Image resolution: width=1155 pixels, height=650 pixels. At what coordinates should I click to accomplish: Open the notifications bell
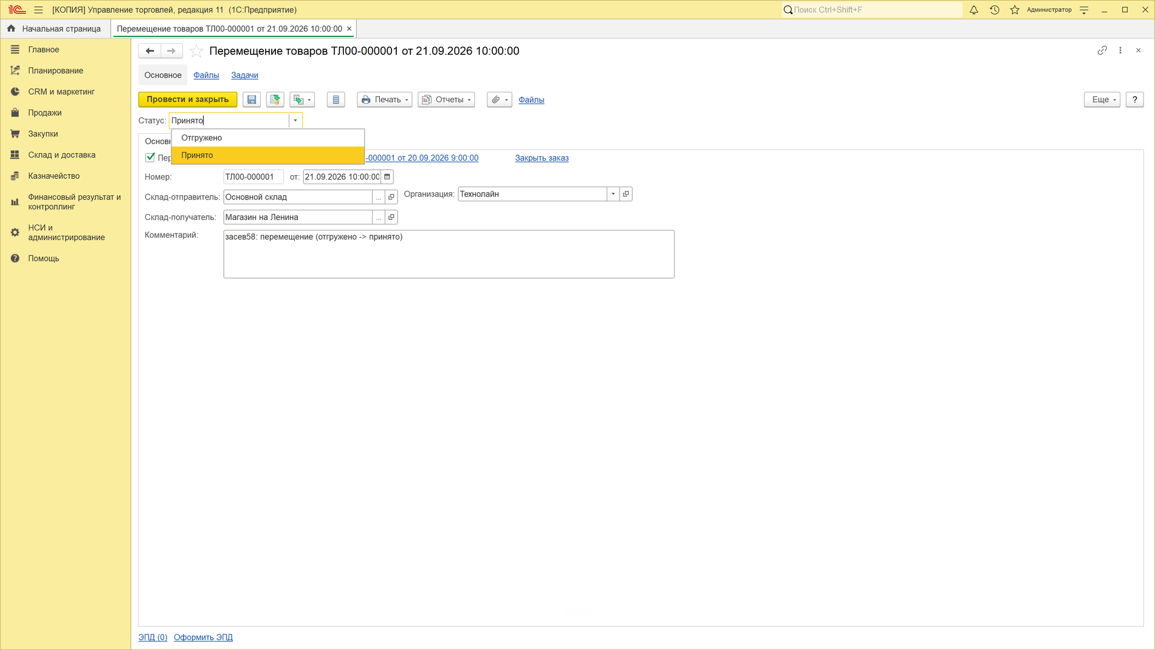[974, 10]
